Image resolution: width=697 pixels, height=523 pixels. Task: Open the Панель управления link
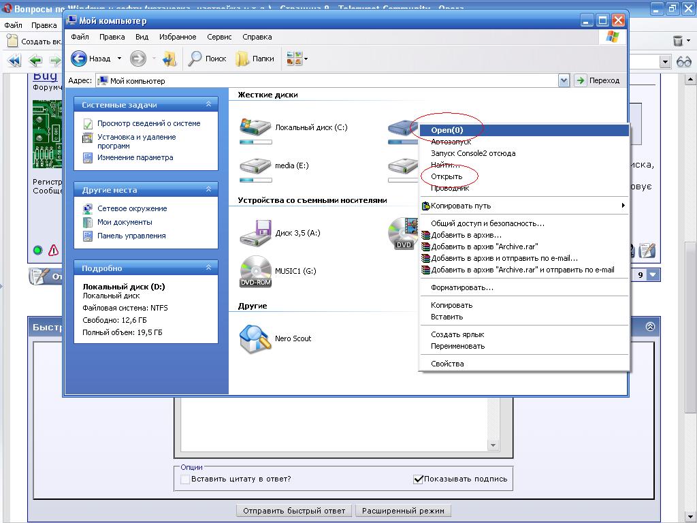(131, 236)
